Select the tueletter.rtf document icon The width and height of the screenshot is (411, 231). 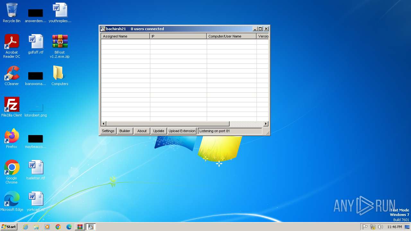tap(36, 170)
